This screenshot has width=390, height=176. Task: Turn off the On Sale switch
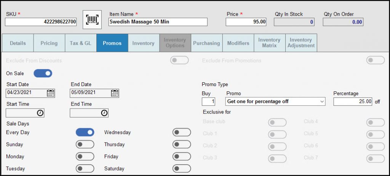point(43,73)
